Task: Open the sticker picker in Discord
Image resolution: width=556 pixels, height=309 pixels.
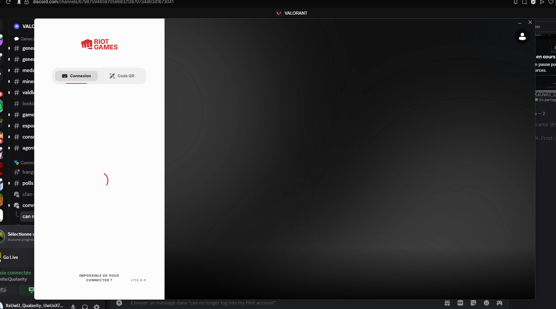Action: (x=473, y=303)
